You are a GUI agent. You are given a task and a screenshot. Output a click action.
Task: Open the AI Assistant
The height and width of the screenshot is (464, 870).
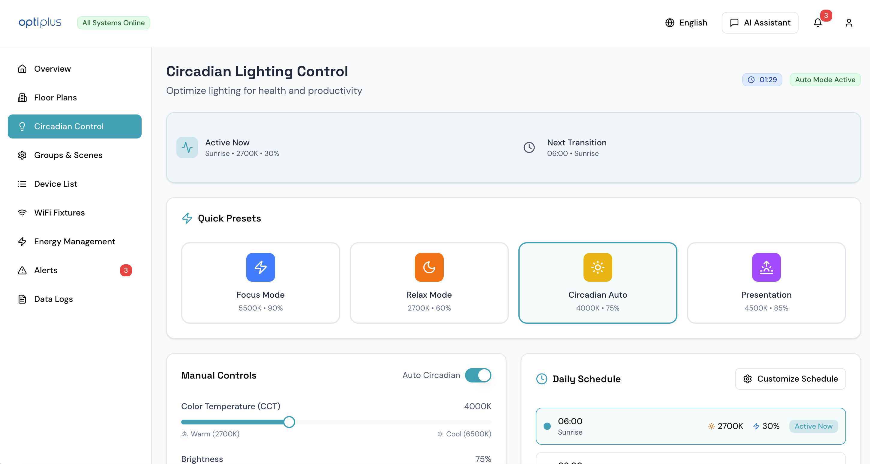pos(760,22)
